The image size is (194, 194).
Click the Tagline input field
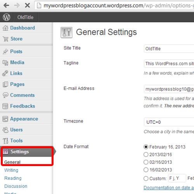(x=169, y=64)
